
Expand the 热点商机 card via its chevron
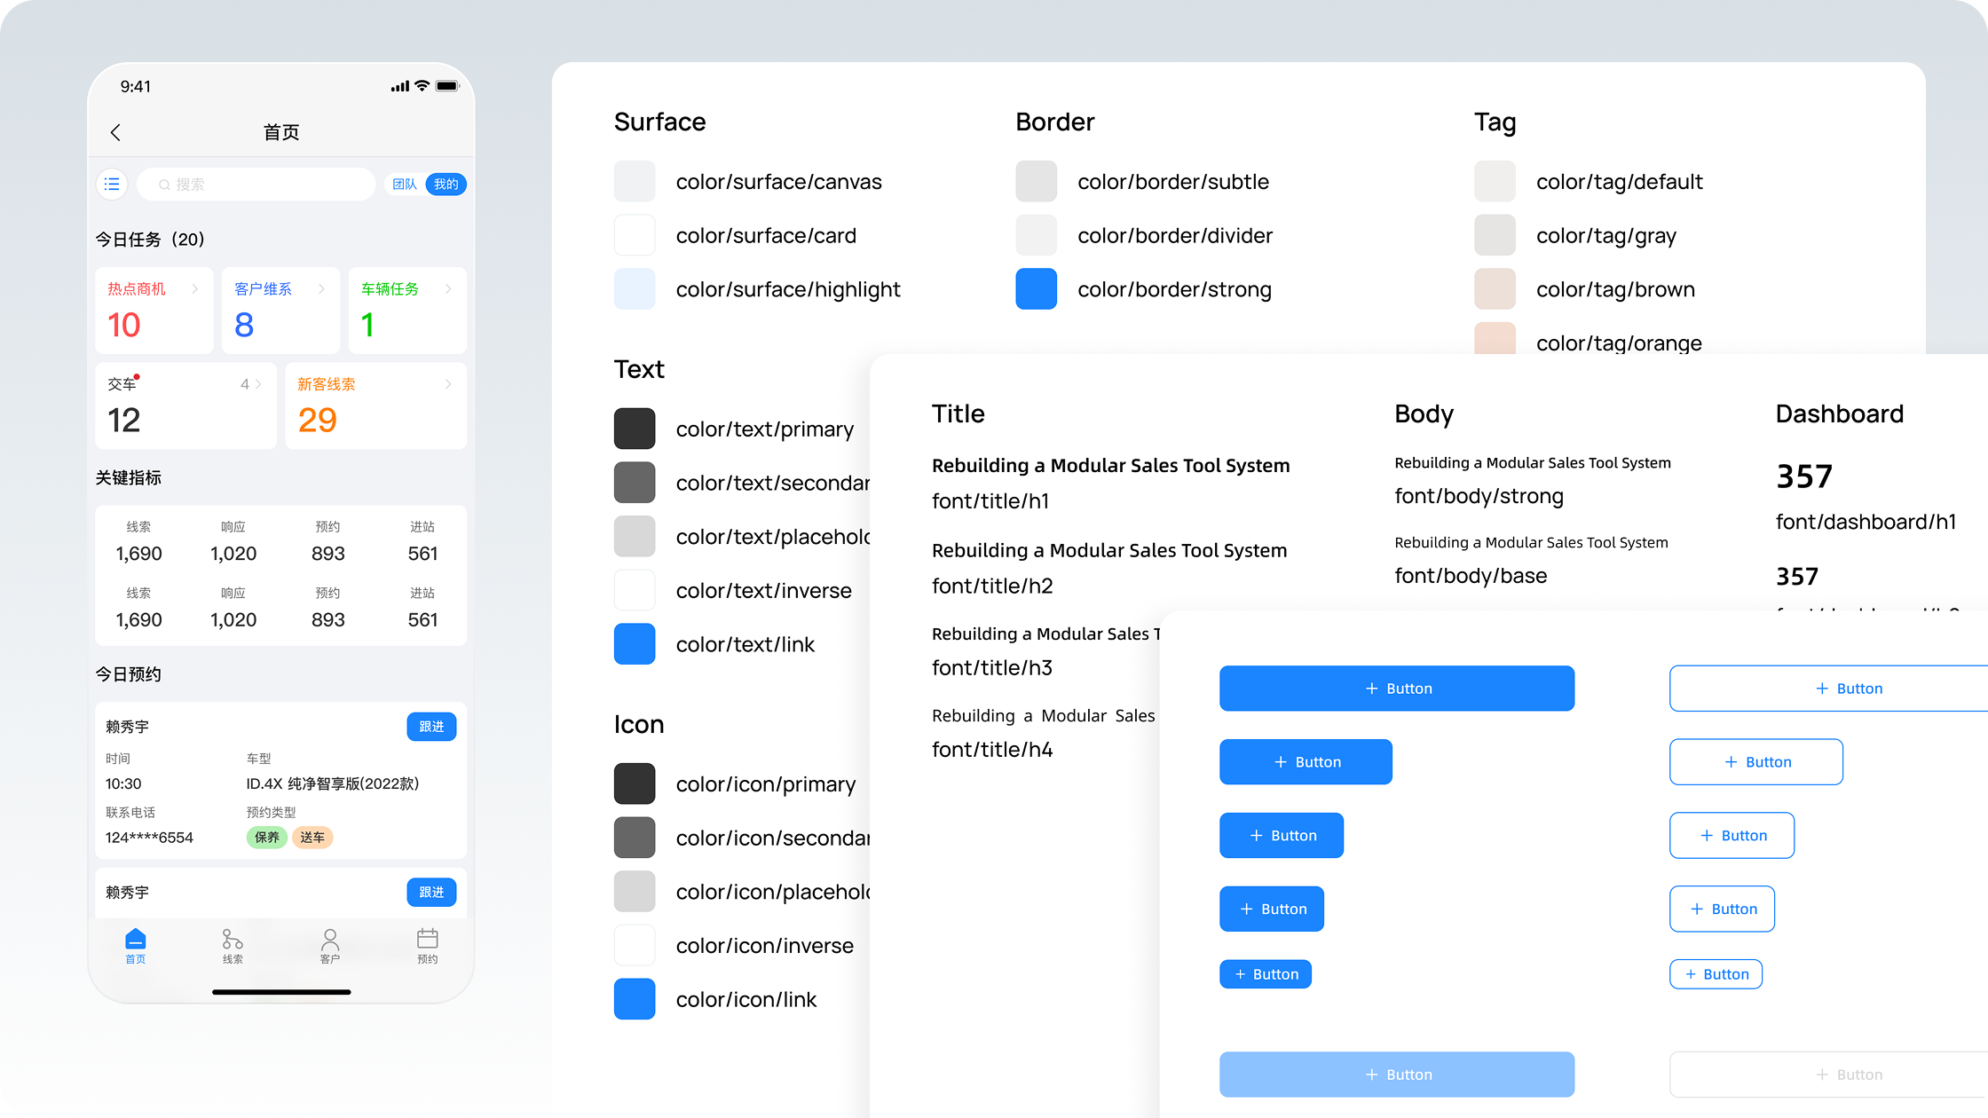click(x=197, y=288)
